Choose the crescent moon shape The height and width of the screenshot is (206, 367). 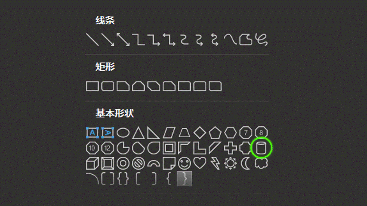coord(246,163)
